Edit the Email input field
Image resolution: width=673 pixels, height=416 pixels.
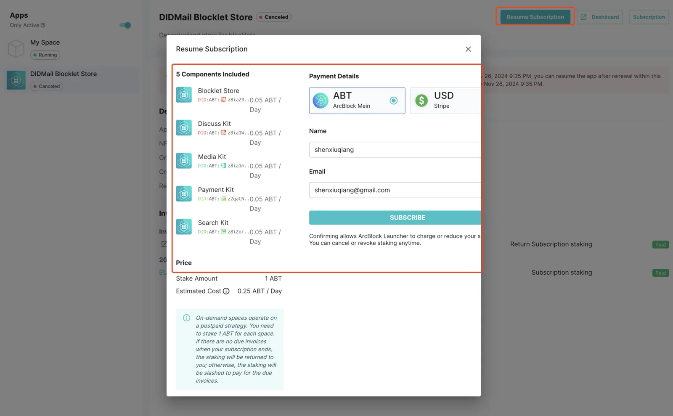coord(395,190)
